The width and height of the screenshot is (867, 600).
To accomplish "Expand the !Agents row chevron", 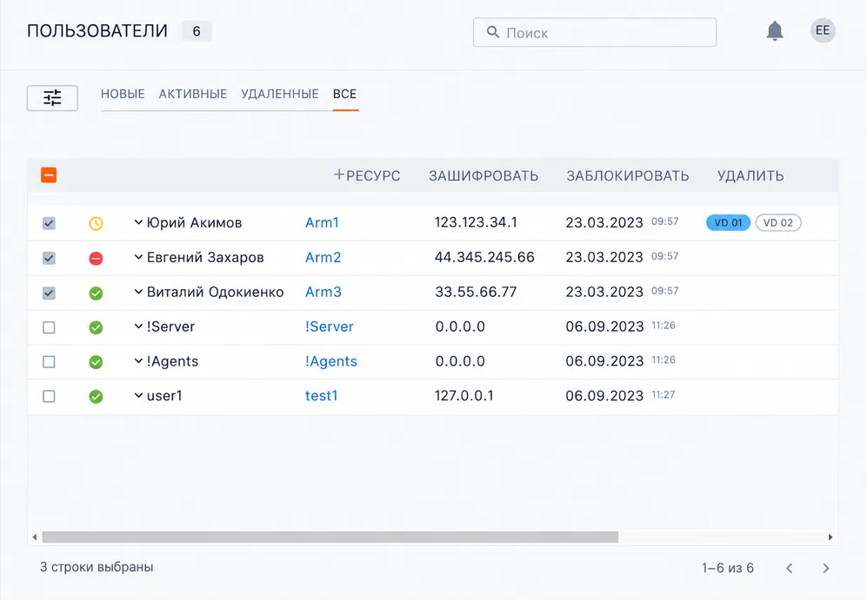I will (x=138, y=361).
